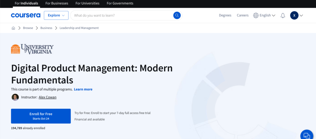Click the Coursera logo
316x139 pixels.
point(25,15)
